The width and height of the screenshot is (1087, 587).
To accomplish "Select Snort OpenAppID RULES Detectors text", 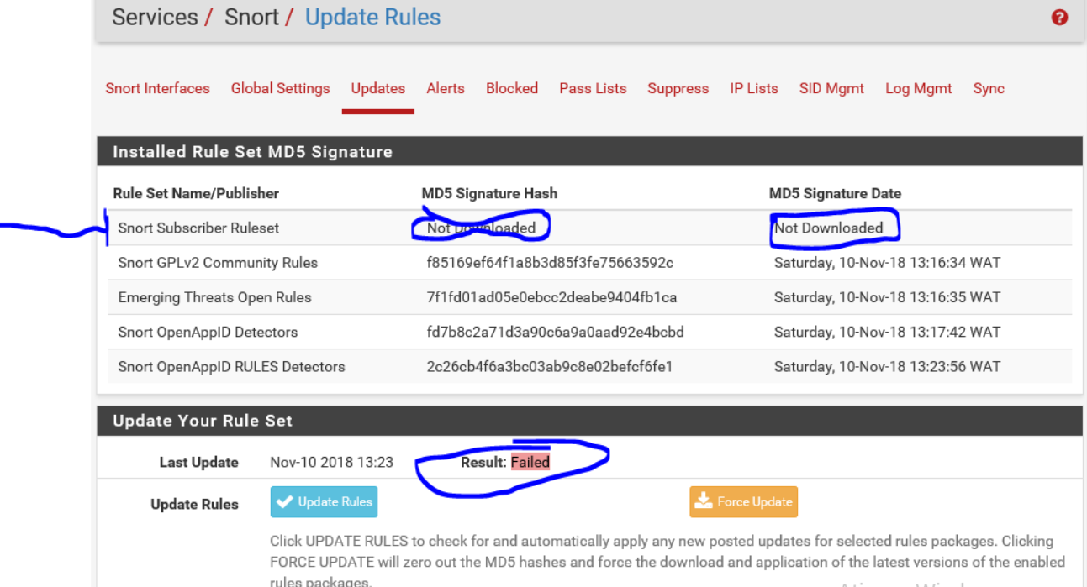I will click(x=231, y=366).
